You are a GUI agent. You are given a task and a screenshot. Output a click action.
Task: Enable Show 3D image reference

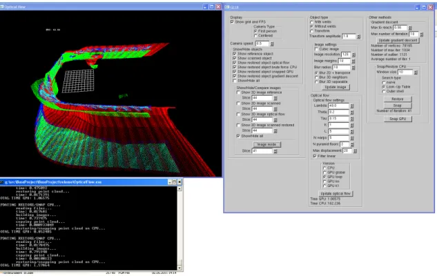click(238, 92)
